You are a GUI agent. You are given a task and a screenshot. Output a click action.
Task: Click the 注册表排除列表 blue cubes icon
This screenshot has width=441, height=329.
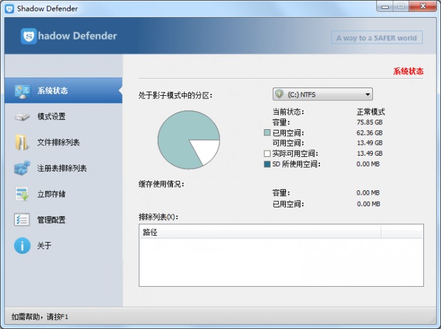coord(22,168)
